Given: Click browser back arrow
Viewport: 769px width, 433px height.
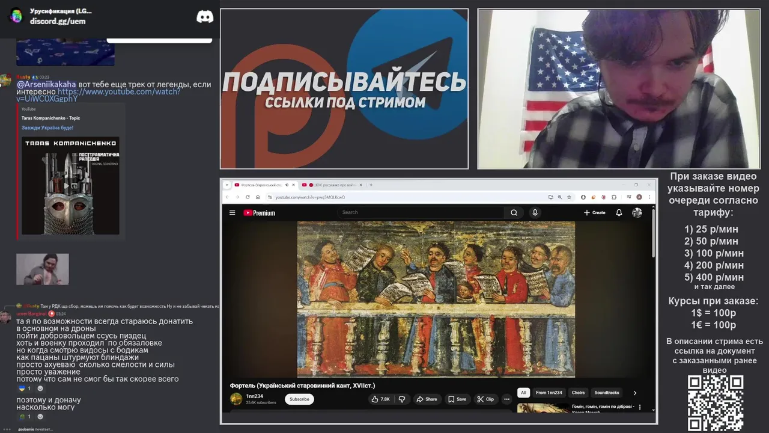Looking at the screenshot, I should [x=228, y=197].
